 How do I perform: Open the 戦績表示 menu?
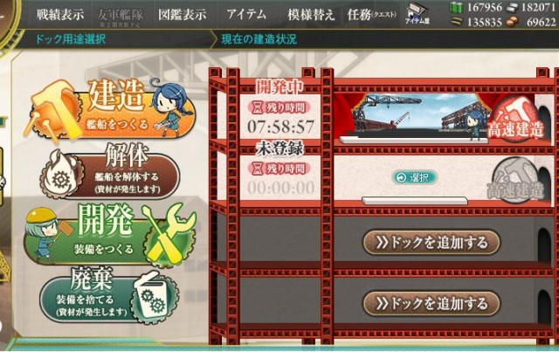pyautogui.click(x=60, y=14)
